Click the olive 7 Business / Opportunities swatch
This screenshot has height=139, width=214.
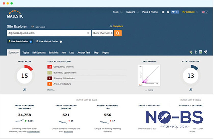50,73
